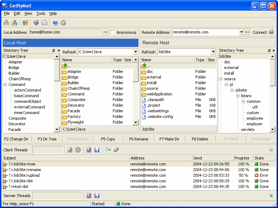Image resolution: width=278 pixels, height=208 pixels.
Task: Close the local Directory Tree panel
Action: (x=59, y=51)
